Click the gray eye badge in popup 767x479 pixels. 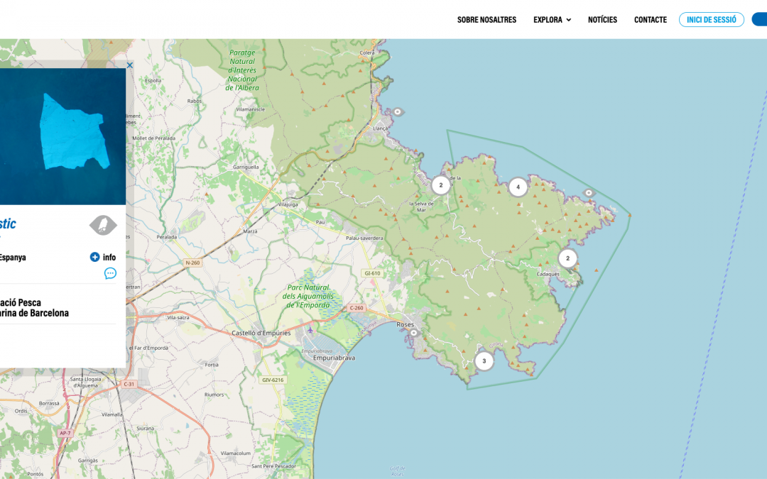(x=103, y=225)
